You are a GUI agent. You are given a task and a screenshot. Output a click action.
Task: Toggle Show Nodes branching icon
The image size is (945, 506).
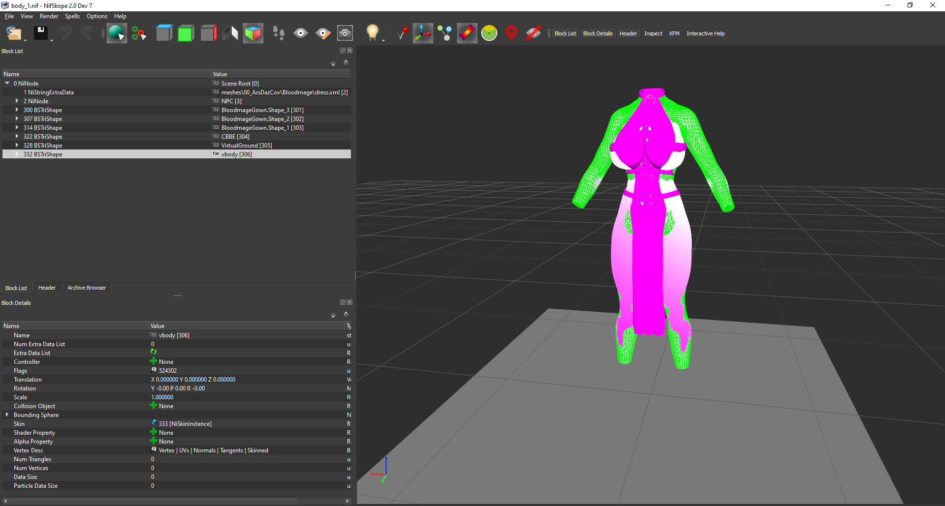point(445,33)
